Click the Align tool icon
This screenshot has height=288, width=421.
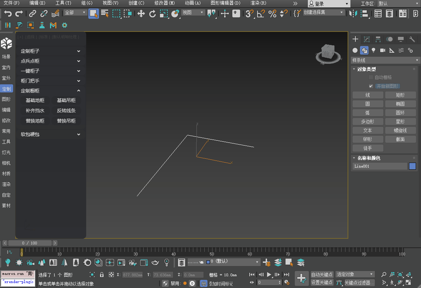tap(364, 13)
